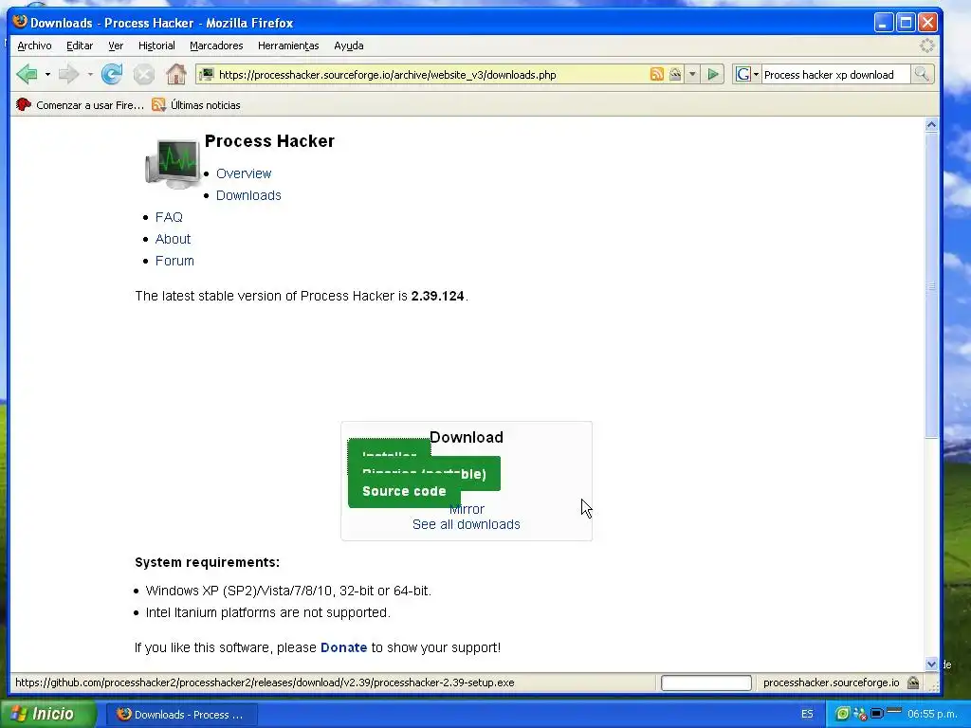Click the Forward navigation arrow

coord(68,74)
